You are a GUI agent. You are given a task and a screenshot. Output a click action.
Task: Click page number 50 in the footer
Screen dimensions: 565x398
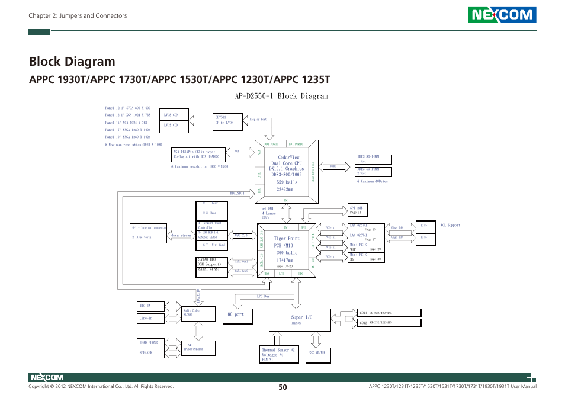coord(282,387)
